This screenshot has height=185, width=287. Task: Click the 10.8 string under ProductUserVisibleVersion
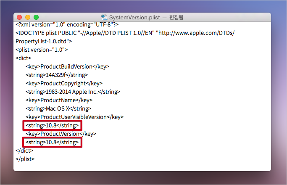52,126
